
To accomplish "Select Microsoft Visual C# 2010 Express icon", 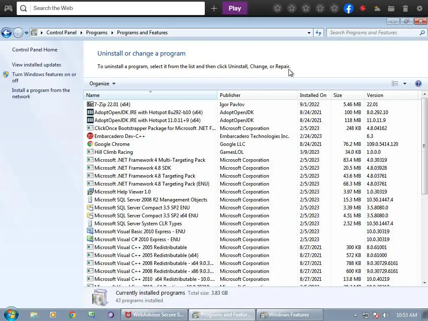I will pyautogui.click(x=90, y=239).
